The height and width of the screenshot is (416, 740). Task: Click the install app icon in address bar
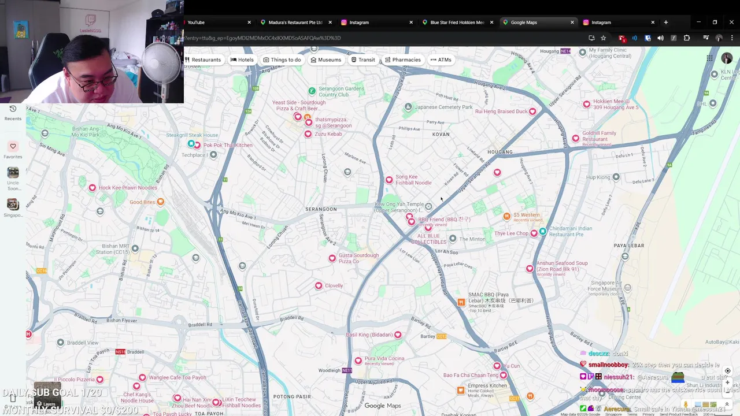click(x=591, y=38)
